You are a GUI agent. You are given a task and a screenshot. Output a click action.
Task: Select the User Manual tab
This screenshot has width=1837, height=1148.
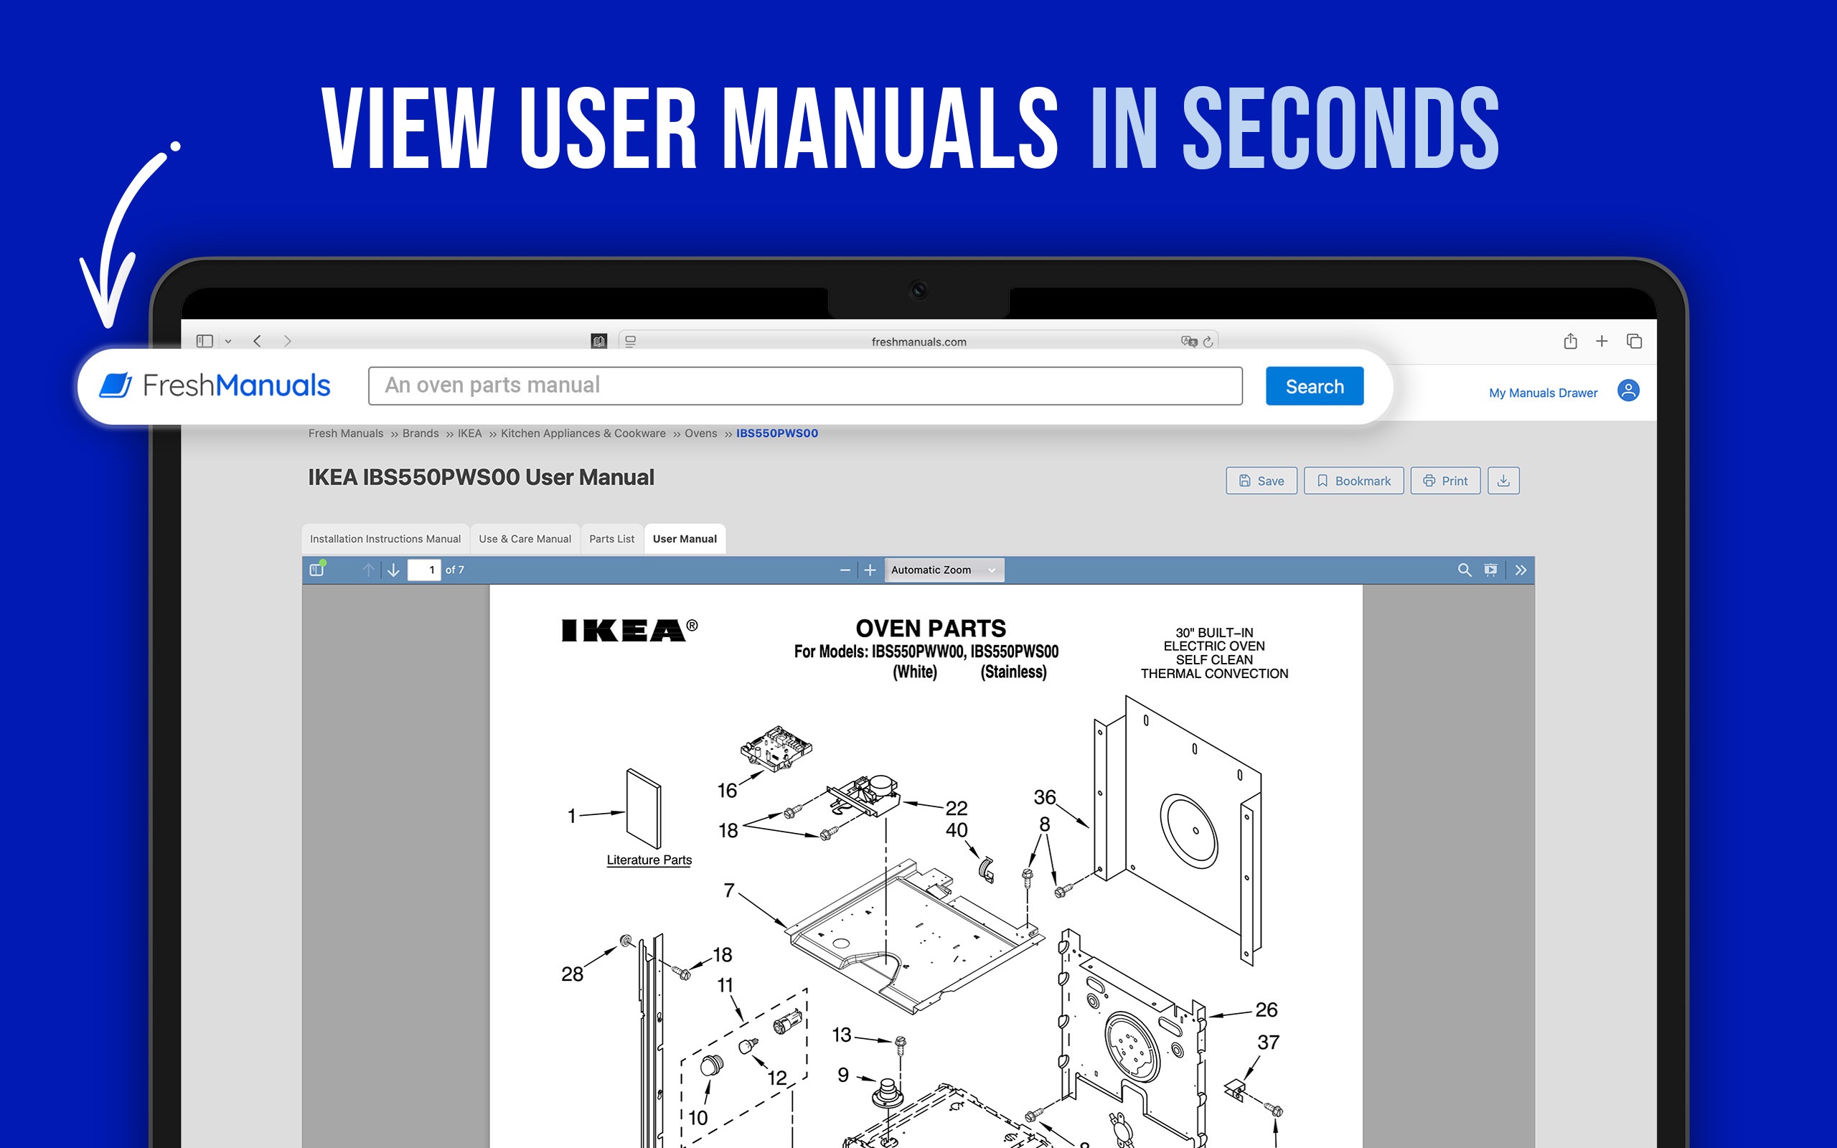coord(684,539)
